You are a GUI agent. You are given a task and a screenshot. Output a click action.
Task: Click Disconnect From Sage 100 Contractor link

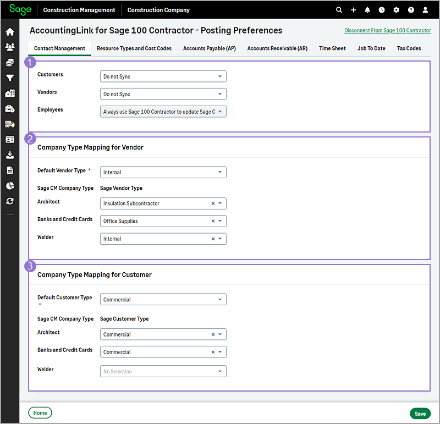(x=387, y=31)
